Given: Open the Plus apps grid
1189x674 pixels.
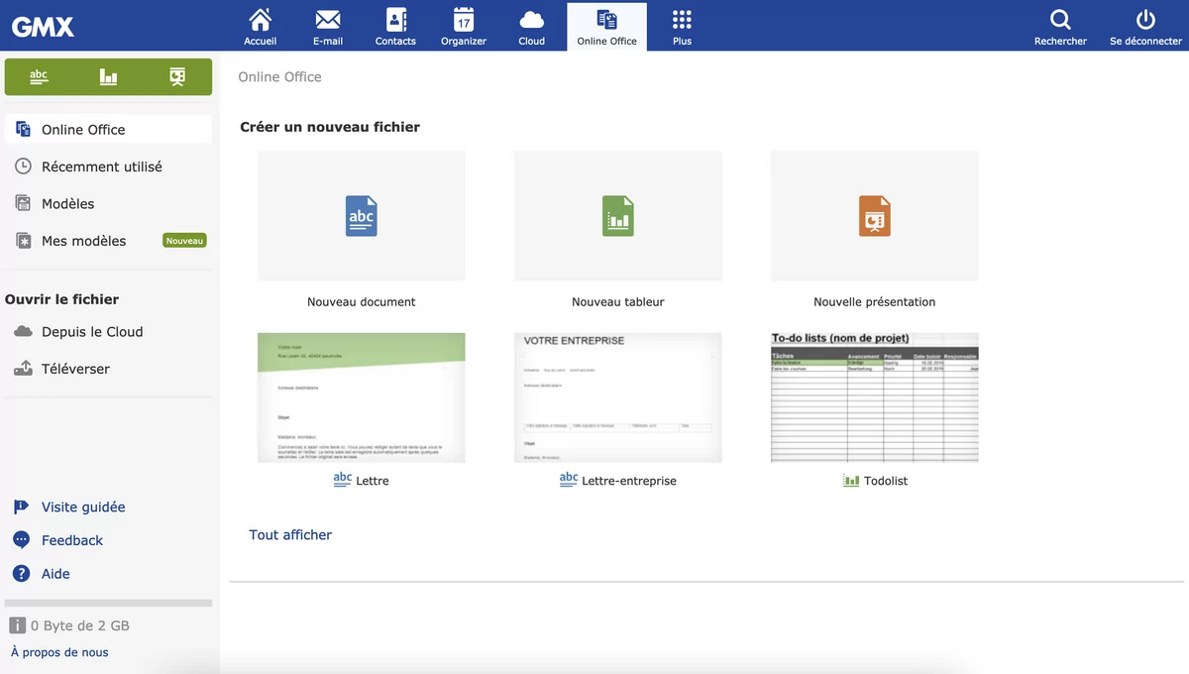Looking at the screenshot, I should click(682, 27).
